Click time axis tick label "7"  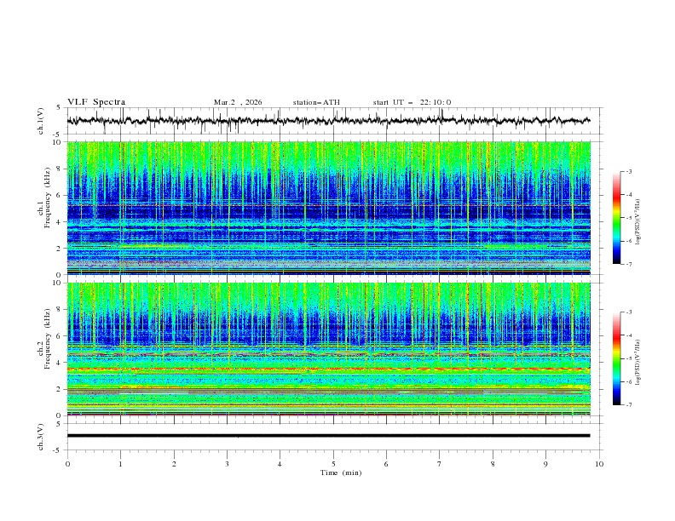(440, 464)
